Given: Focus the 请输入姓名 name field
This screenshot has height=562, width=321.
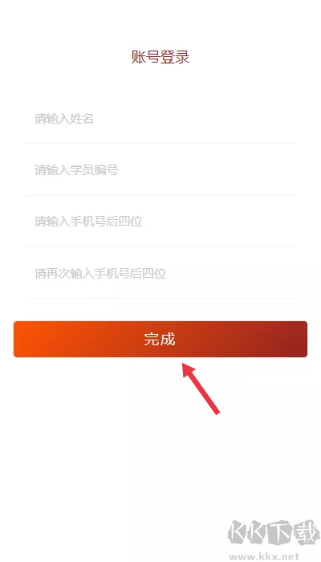Looking at the screenshot, I should pyautogui.click(x=160, y=119).
